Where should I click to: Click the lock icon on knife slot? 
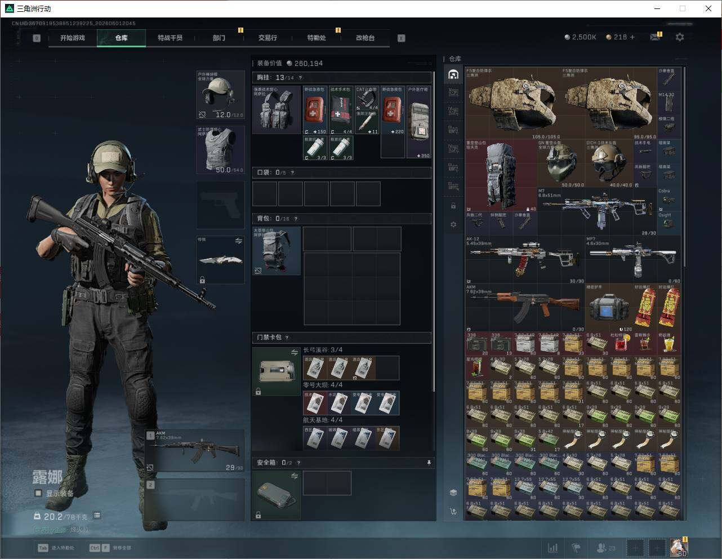click(x=202, y=279)
